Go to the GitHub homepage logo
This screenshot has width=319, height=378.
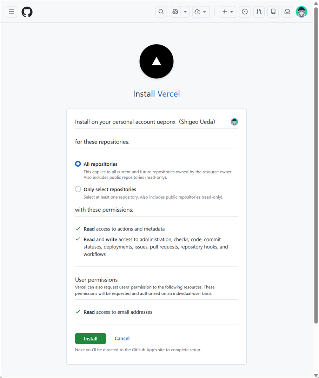(27, 12)
